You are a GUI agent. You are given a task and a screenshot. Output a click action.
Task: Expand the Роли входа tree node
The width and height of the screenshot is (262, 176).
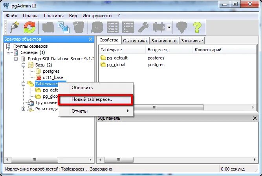pos(24,109)
